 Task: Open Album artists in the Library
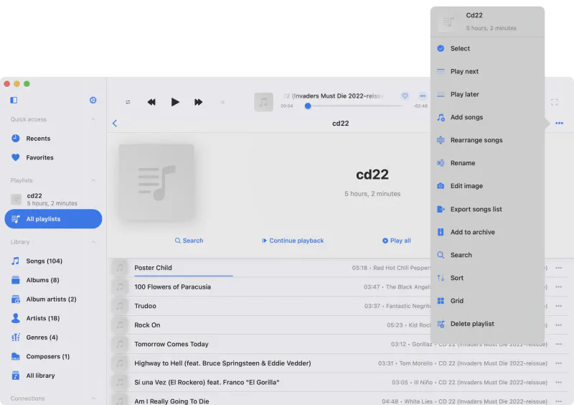51,299
